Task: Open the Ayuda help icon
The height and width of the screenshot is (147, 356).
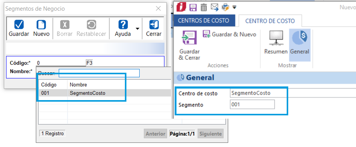Action: click(123, 25)
